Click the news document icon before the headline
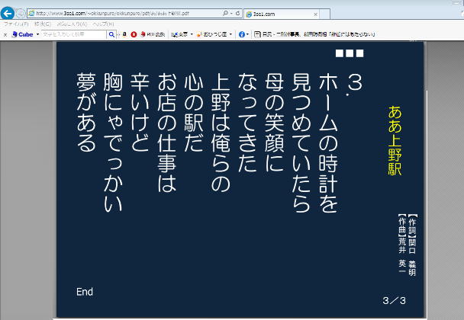This screenshot has height=320, width=464. coord(257,34)
